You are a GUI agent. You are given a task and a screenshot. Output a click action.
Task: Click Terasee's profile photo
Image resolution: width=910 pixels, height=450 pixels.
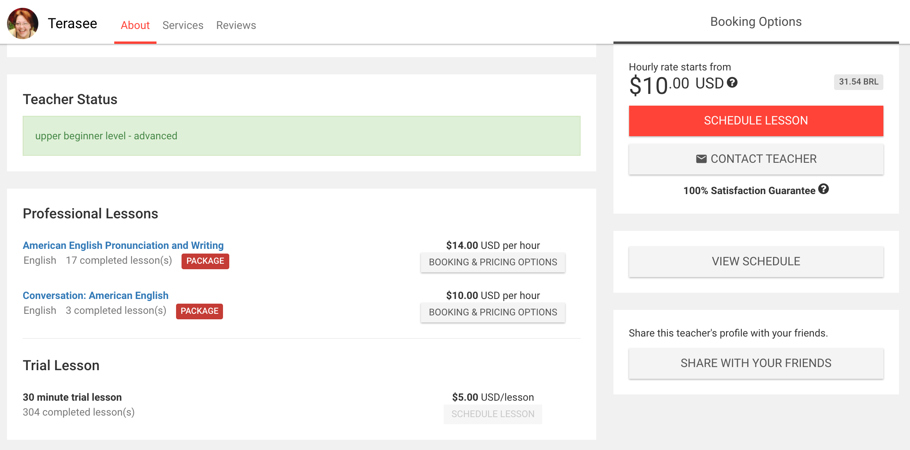[23, 23]
